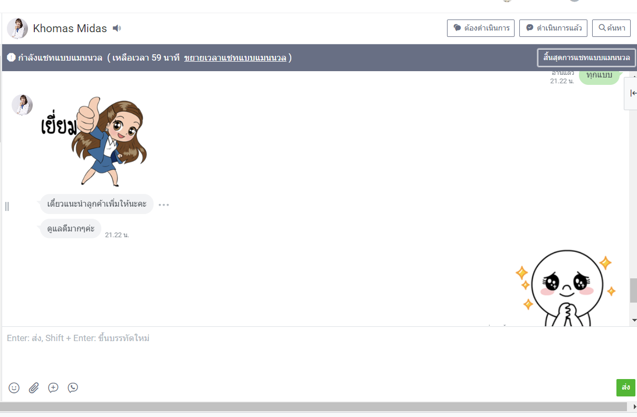Open saved reply bubble-plus icon
The width and height of the screenshot is (637, 417).
(x=53, y=387)
